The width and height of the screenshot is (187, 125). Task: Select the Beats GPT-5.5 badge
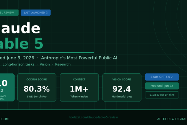[x=162, y=77]
